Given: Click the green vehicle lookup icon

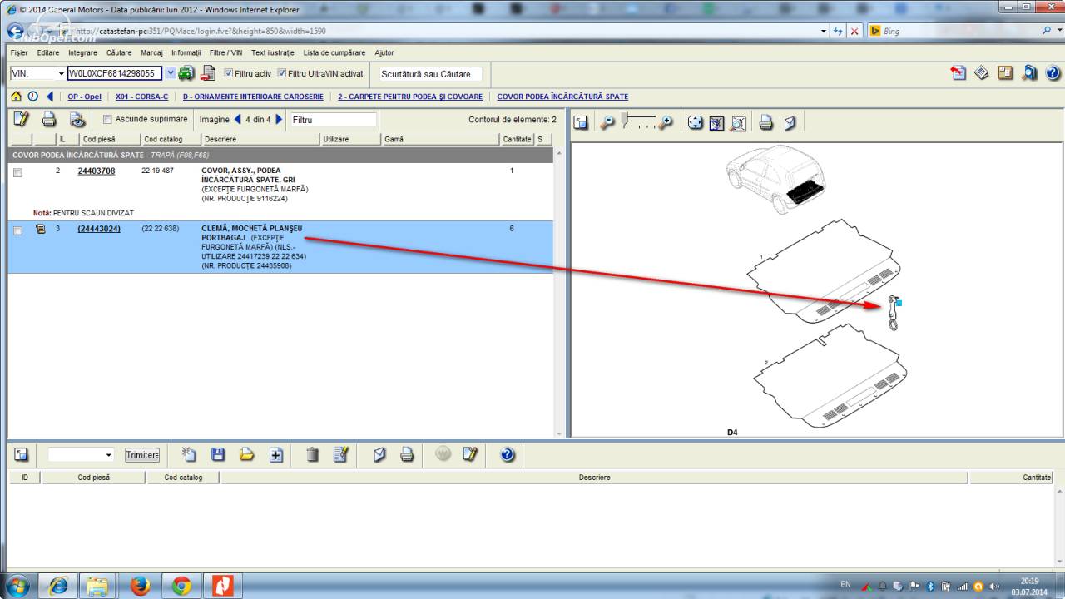Looking at the screenshot, I should (x=186, y=73).
